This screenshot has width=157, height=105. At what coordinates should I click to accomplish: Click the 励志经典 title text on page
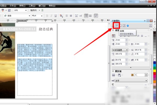pyautogui.click(x=46, y=29)
